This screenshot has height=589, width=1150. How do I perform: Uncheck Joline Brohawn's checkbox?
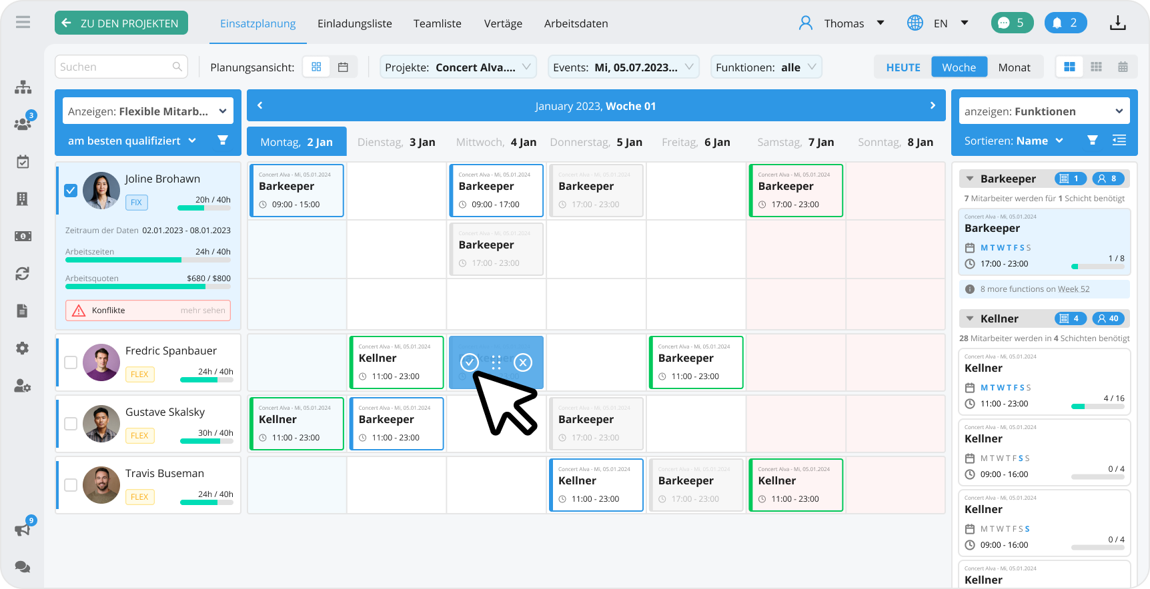pyautogui.click(x=71, y=191)
